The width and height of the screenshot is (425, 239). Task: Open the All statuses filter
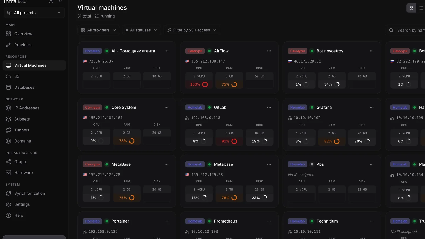142,30
